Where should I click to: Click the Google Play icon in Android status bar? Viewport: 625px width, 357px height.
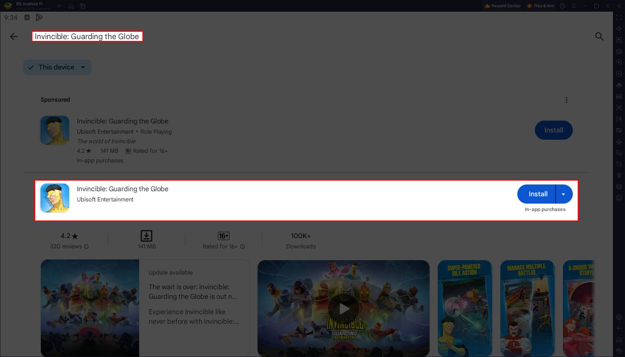tap(39, 17)
